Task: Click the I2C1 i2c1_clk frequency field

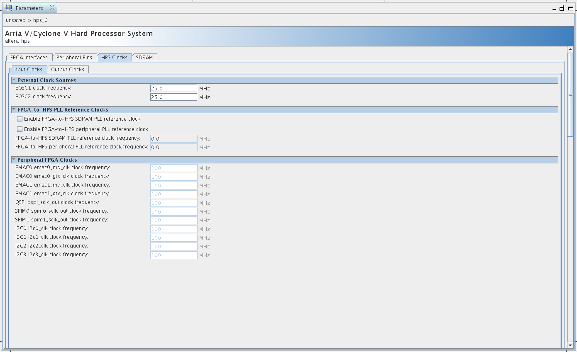Action: click(174, 238)
